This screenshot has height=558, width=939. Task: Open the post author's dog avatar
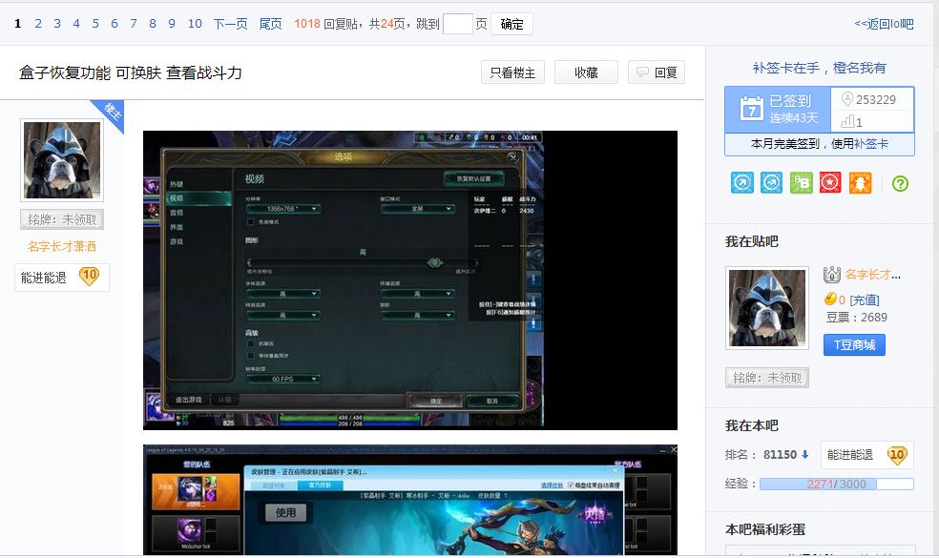pyautogui.click(x=62, y=160)
